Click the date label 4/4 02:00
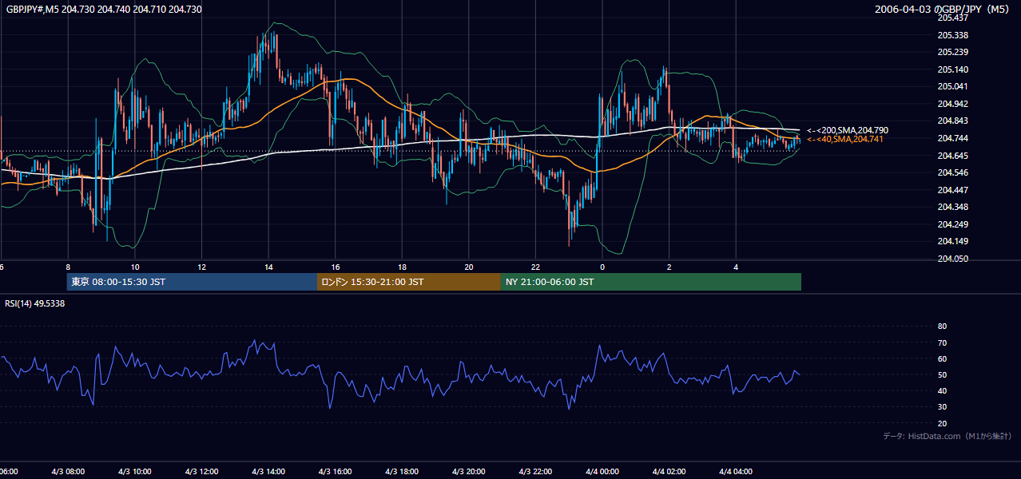This screenshot has width=1021, height=479. (669, 472)
